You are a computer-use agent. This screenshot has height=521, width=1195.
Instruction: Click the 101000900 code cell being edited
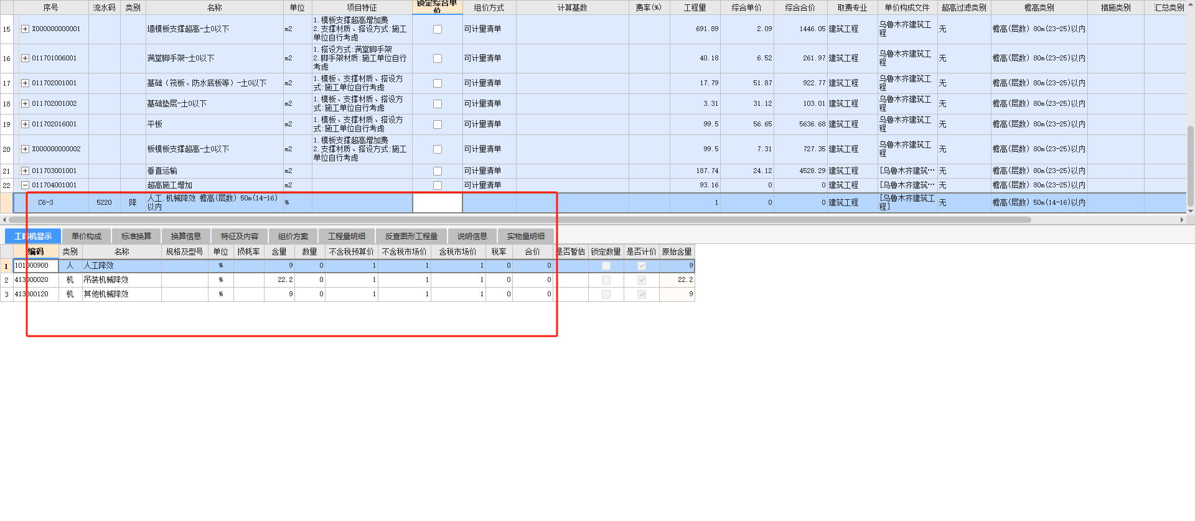tap(36, 266)
